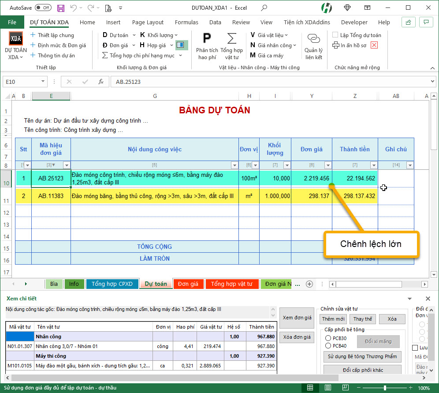Click the Save icon in title bar
The image size is (439, 393).
60,8
